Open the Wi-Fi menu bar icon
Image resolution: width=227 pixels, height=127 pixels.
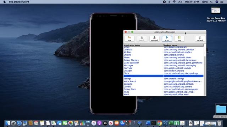(x=174, y=2)
